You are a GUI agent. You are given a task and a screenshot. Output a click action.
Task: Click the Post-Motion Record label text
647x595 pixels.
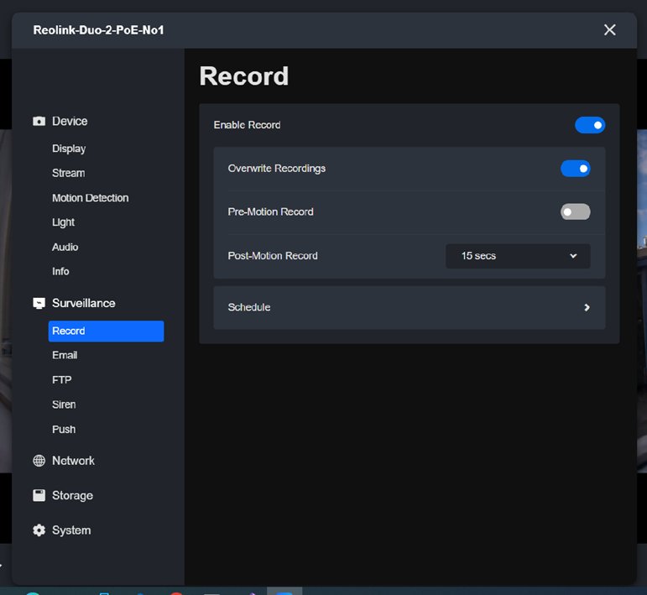(273, 256)
